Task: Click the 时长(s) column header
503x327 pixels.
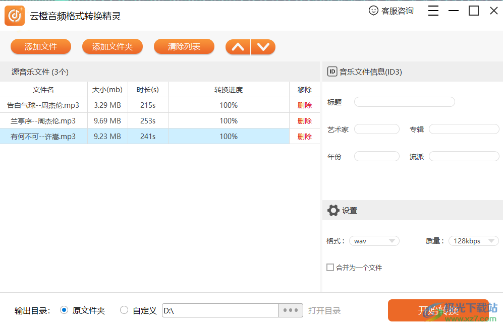Action: [147, 90]
